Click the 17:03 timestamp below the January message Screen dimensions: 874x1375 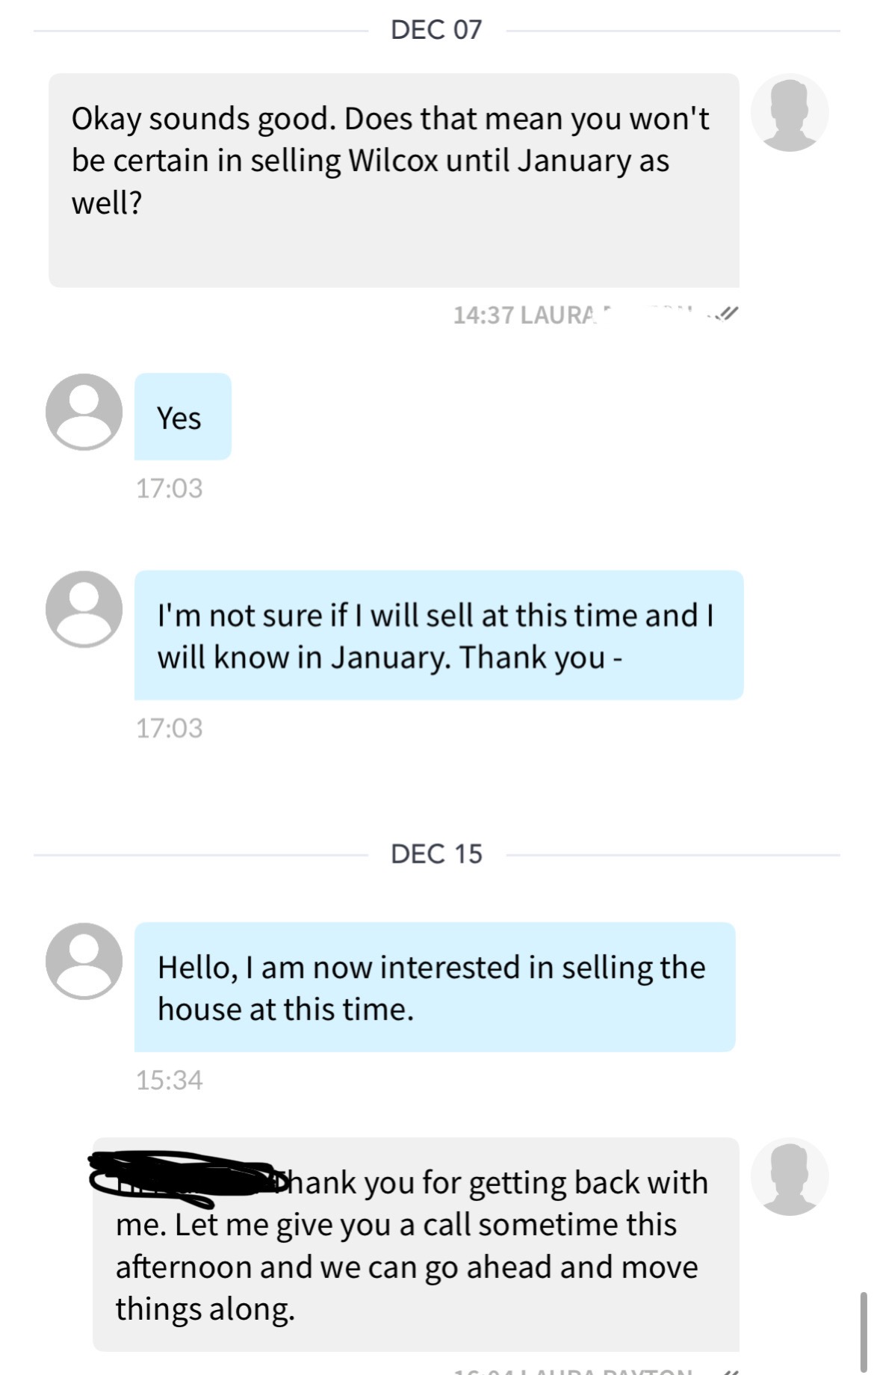pos(170,728)
